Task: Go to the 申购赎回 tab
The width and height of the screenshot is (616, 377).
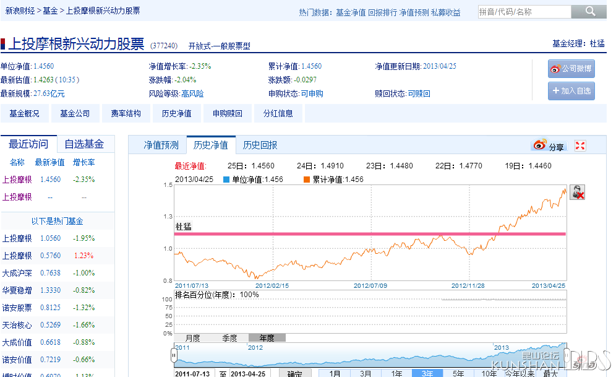Action: pos(228,114)
